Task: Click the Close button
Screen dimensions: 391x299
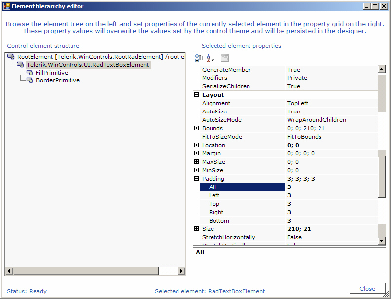Action: pos(367,289)
